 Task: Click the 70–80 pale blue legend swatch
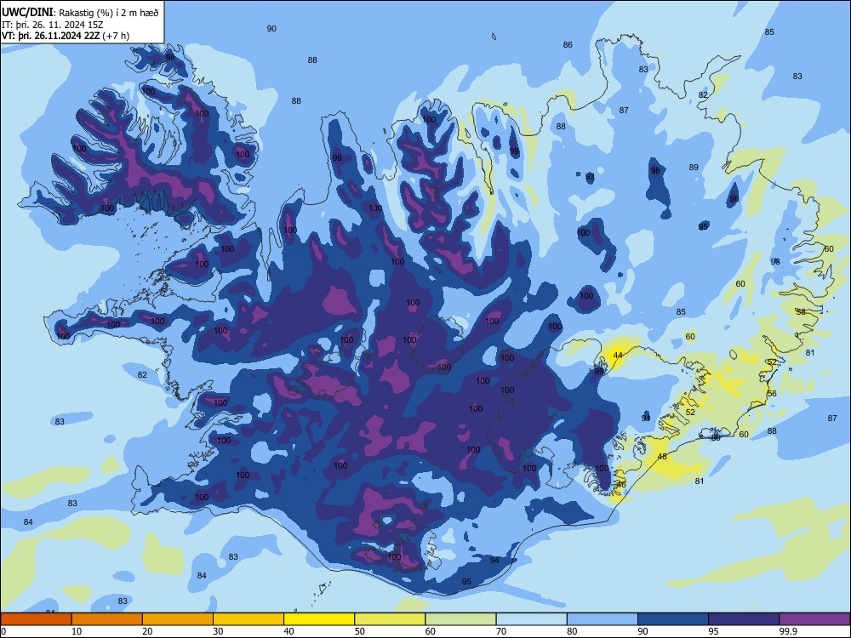pos(531,619)
